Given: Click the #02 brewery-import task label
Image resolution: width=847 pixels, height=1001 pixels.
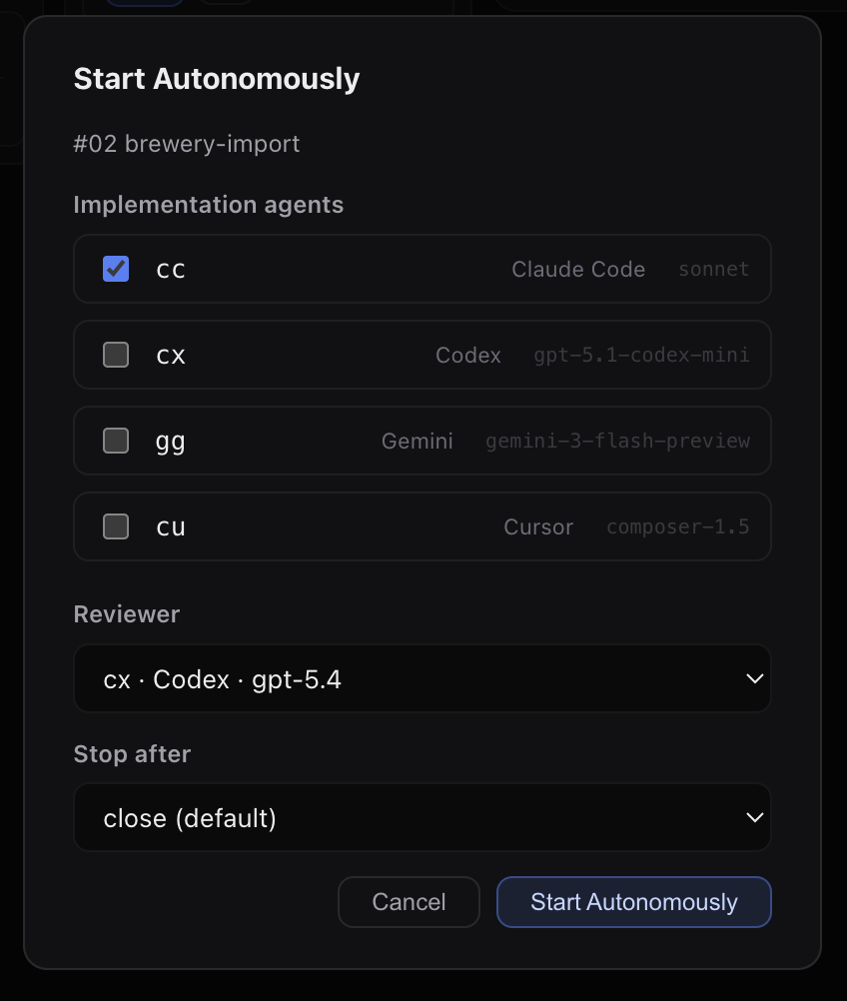Looking at the screenshot, I should [187, 144].
